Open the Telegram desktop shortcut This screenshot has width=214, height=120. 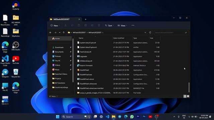(5, 73)
